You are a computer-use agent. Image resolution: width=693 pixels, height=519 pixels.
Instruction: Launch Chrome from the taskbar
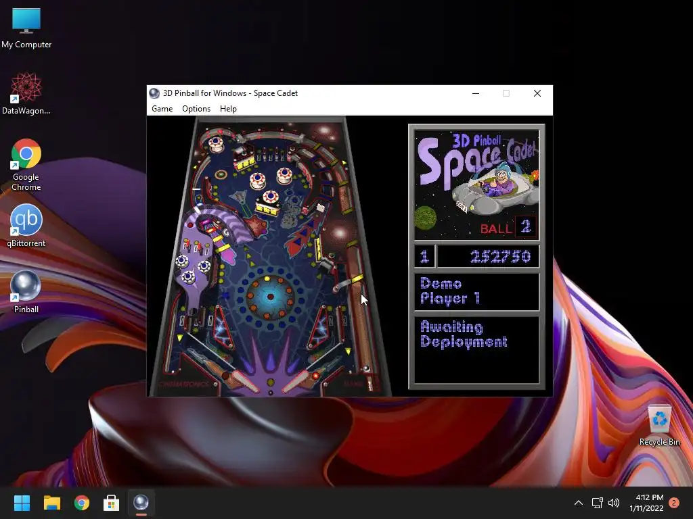coord(82,503)
